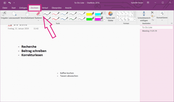This screenshot has height=102, width=174.
Task: Click the Delete X icon in Bearbeiten
Action: tap(152, 12)
